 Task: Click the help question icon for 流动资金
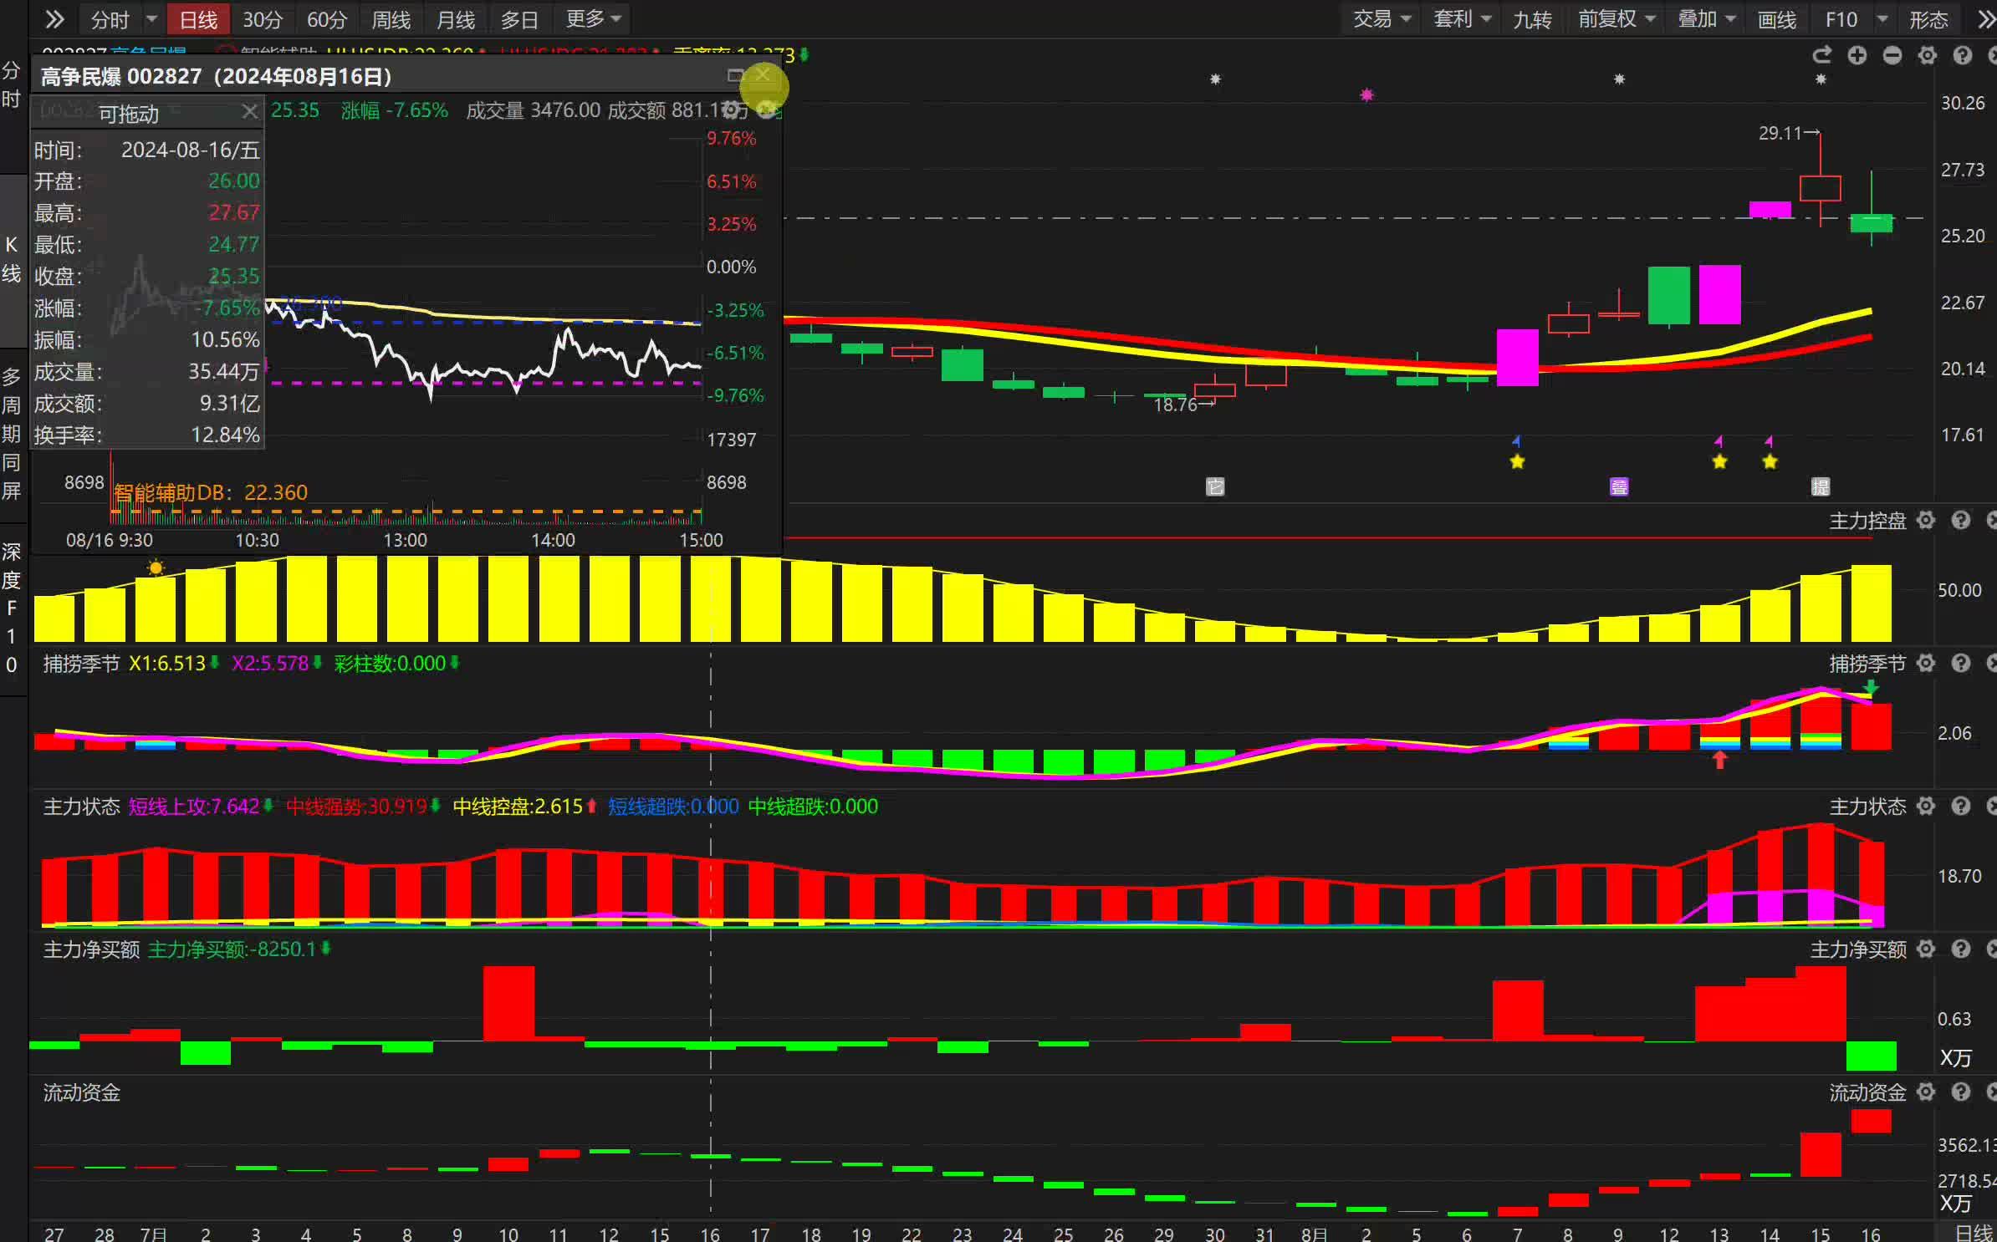coord(1961,1092)
